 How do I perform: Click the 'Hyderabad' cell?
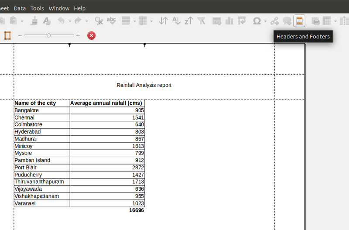click(x=42, y=132)
